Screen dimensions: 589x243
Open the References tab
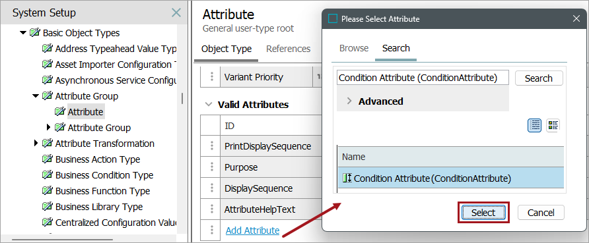[288, 49]
